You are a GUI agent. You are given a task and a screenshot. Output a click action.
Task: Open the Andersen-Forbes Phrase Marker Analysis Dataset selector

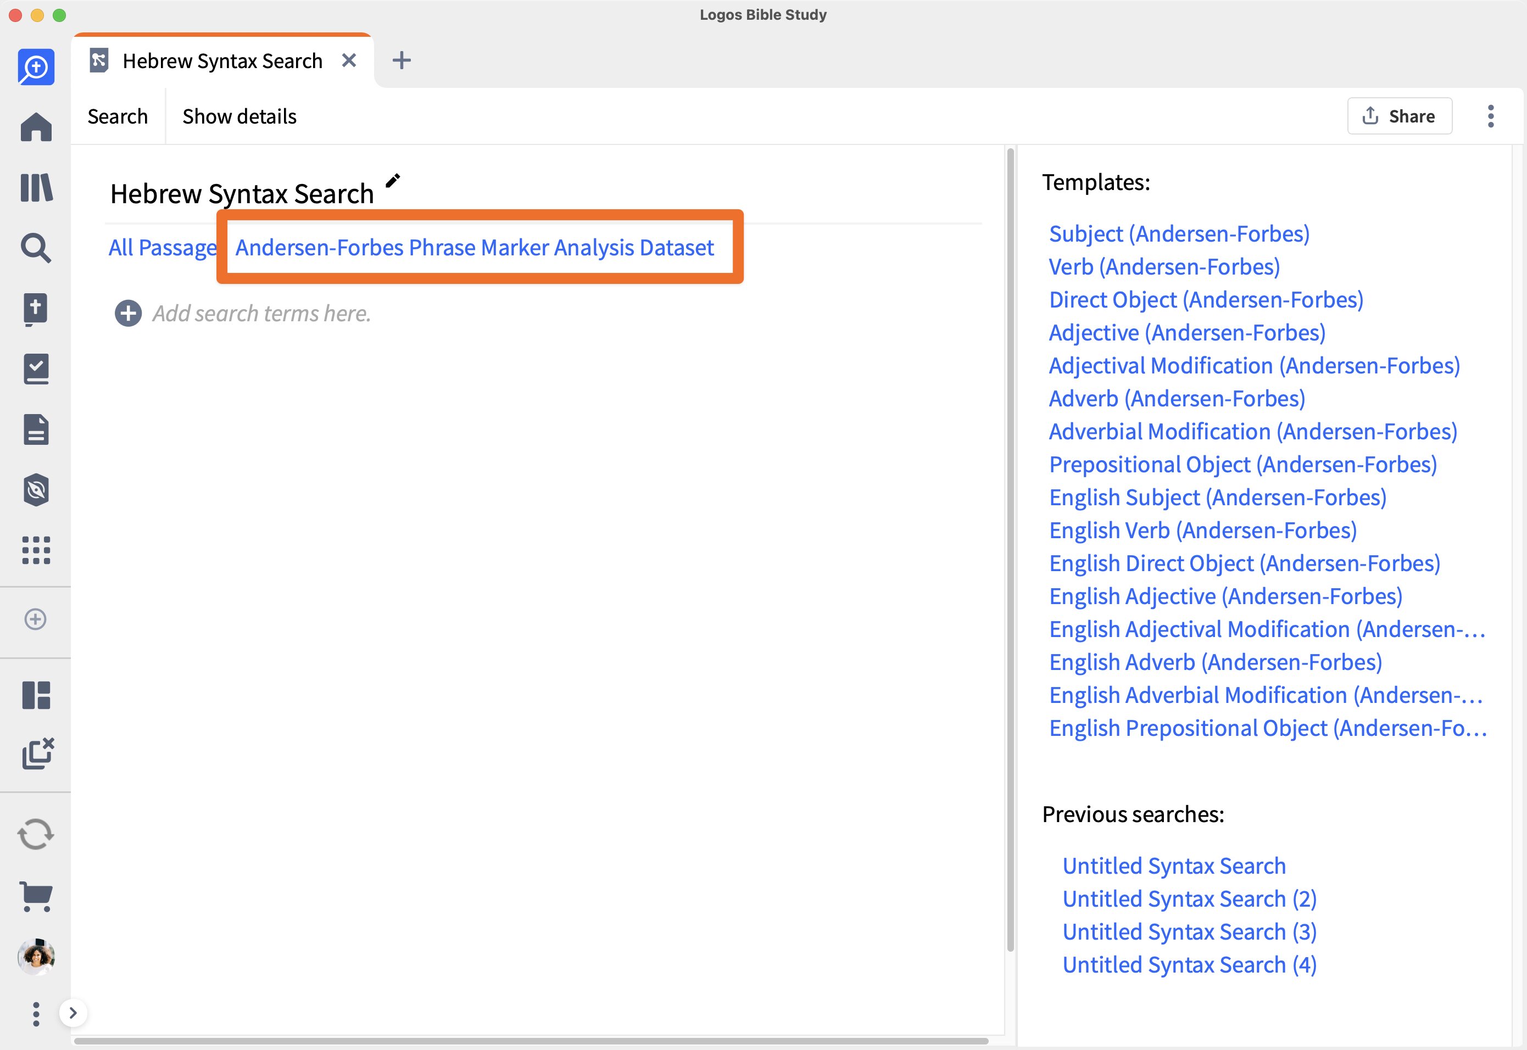475,247
